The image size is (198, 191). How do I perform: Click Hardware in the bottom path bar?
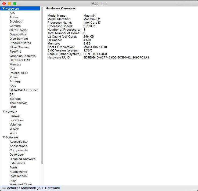point(52,188)
